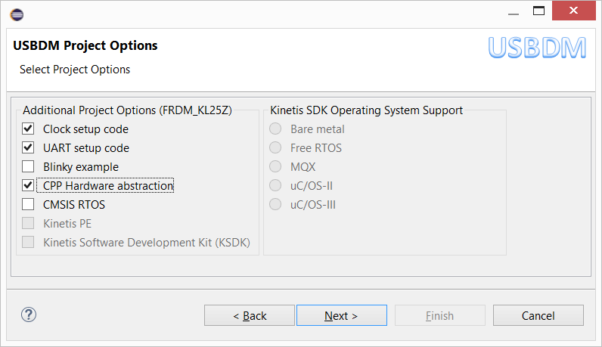Click the Eclipse icon in title bar
Viewport: 602px width, 347px height.
[17, 14]
